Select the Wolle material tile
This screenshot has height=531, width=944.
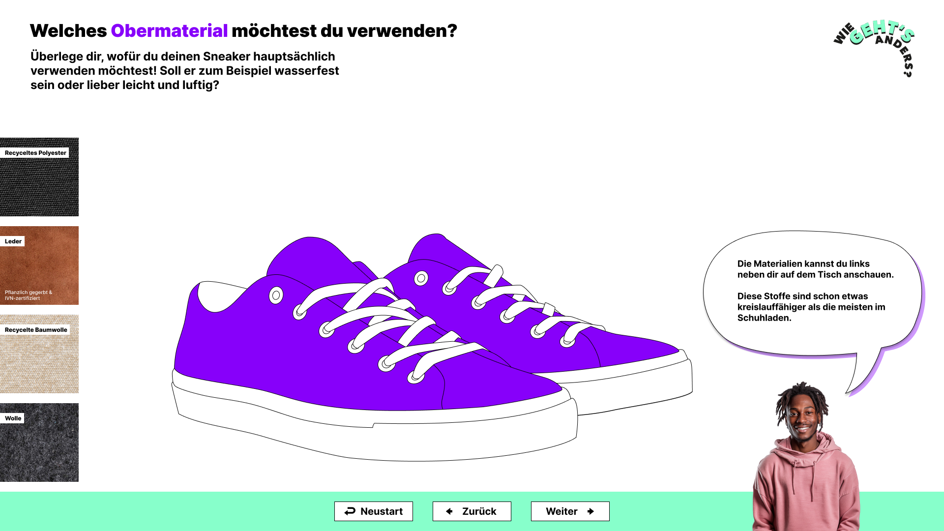tap(39, 442)
